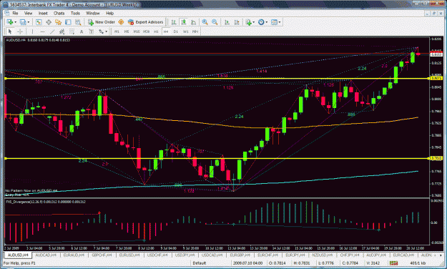Open the Charts menu

pyautogui.click(x=59, y=14)
